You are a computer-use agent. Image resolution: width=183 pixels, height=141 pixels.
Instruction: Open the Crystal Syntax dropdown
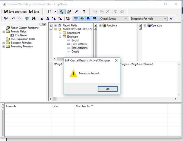(x=114, y=19)
